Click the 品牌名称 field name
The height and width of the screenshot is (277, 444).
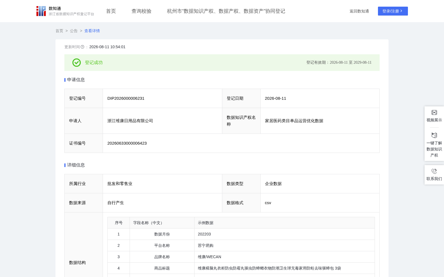click(162, 257)
